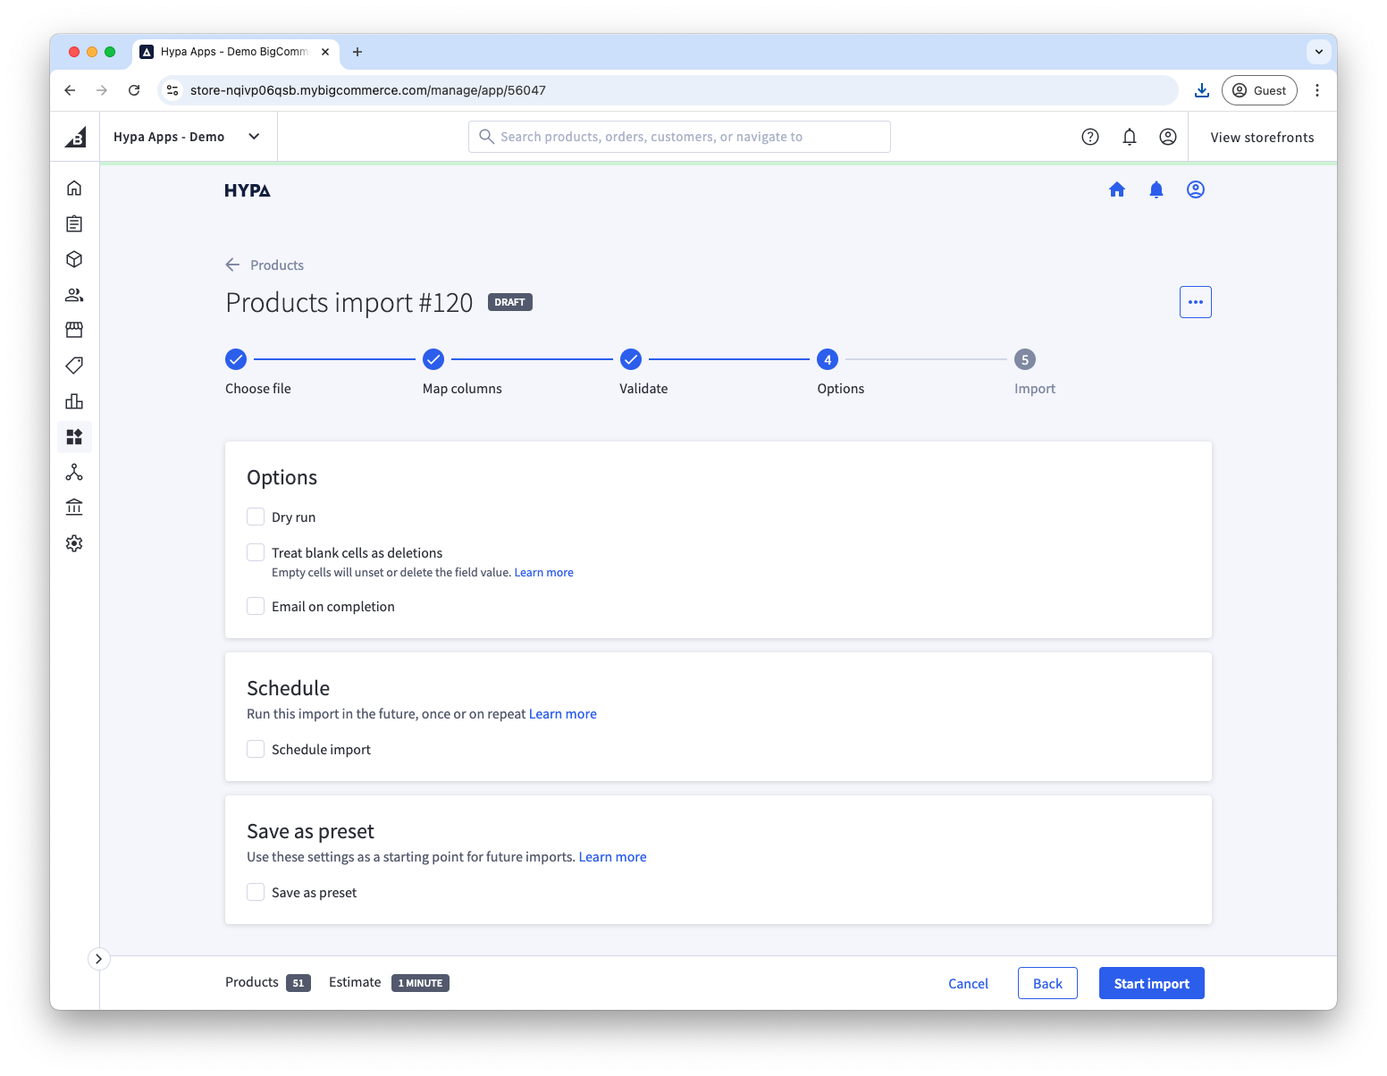The height and width of the screenshot is (1076, 1387).
Task: Open Orders in BigCommerce sidebar
Action: (x=74, y=223)
